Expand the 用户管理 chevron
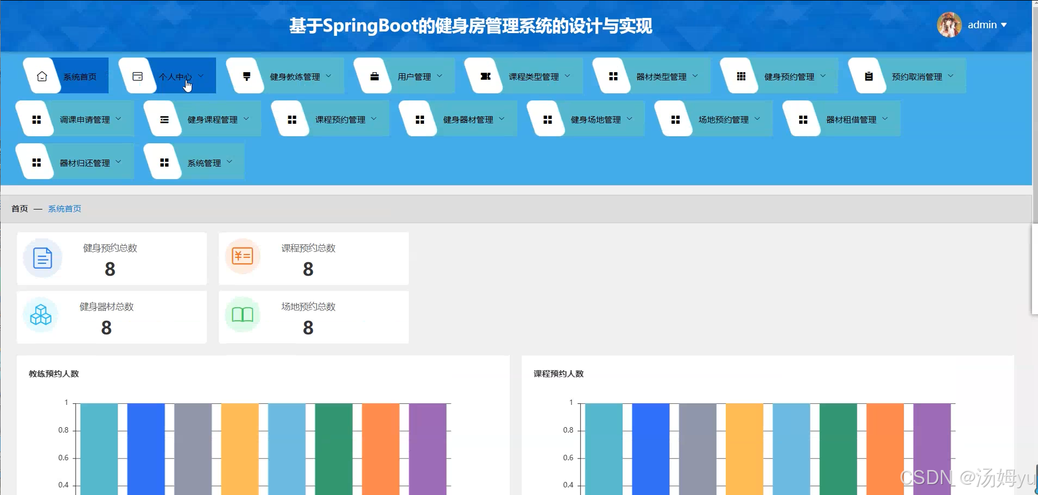The image size is (1038, 495). pos(440,76)
